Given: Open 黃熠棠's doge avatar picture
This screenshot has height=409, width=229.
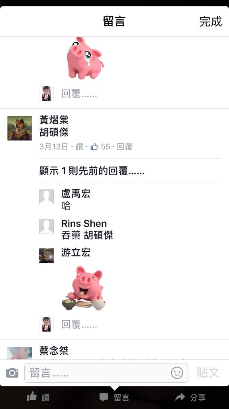Looking at the screenshot, I should (20, 128).
